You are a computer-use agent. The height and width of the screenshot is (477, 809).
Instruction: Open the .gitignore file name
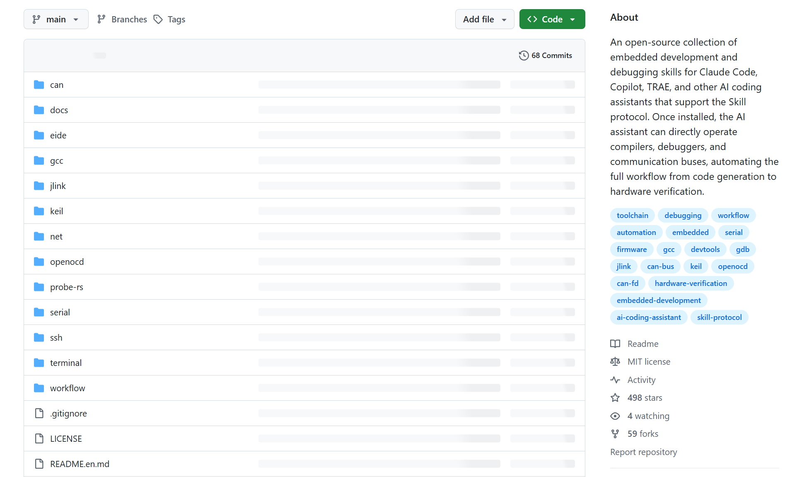tap(68, 414)
